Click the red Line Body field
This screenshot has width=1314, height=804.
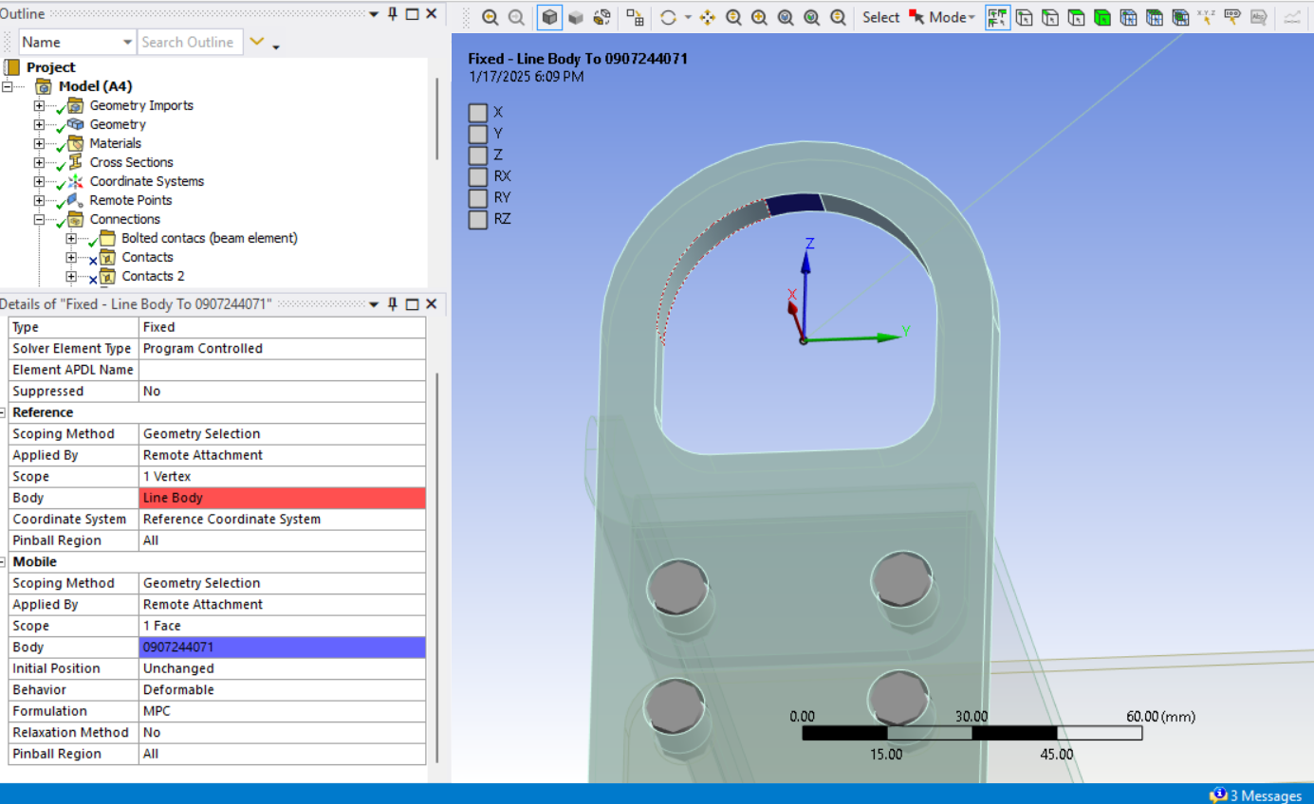(x=282, y=498)
